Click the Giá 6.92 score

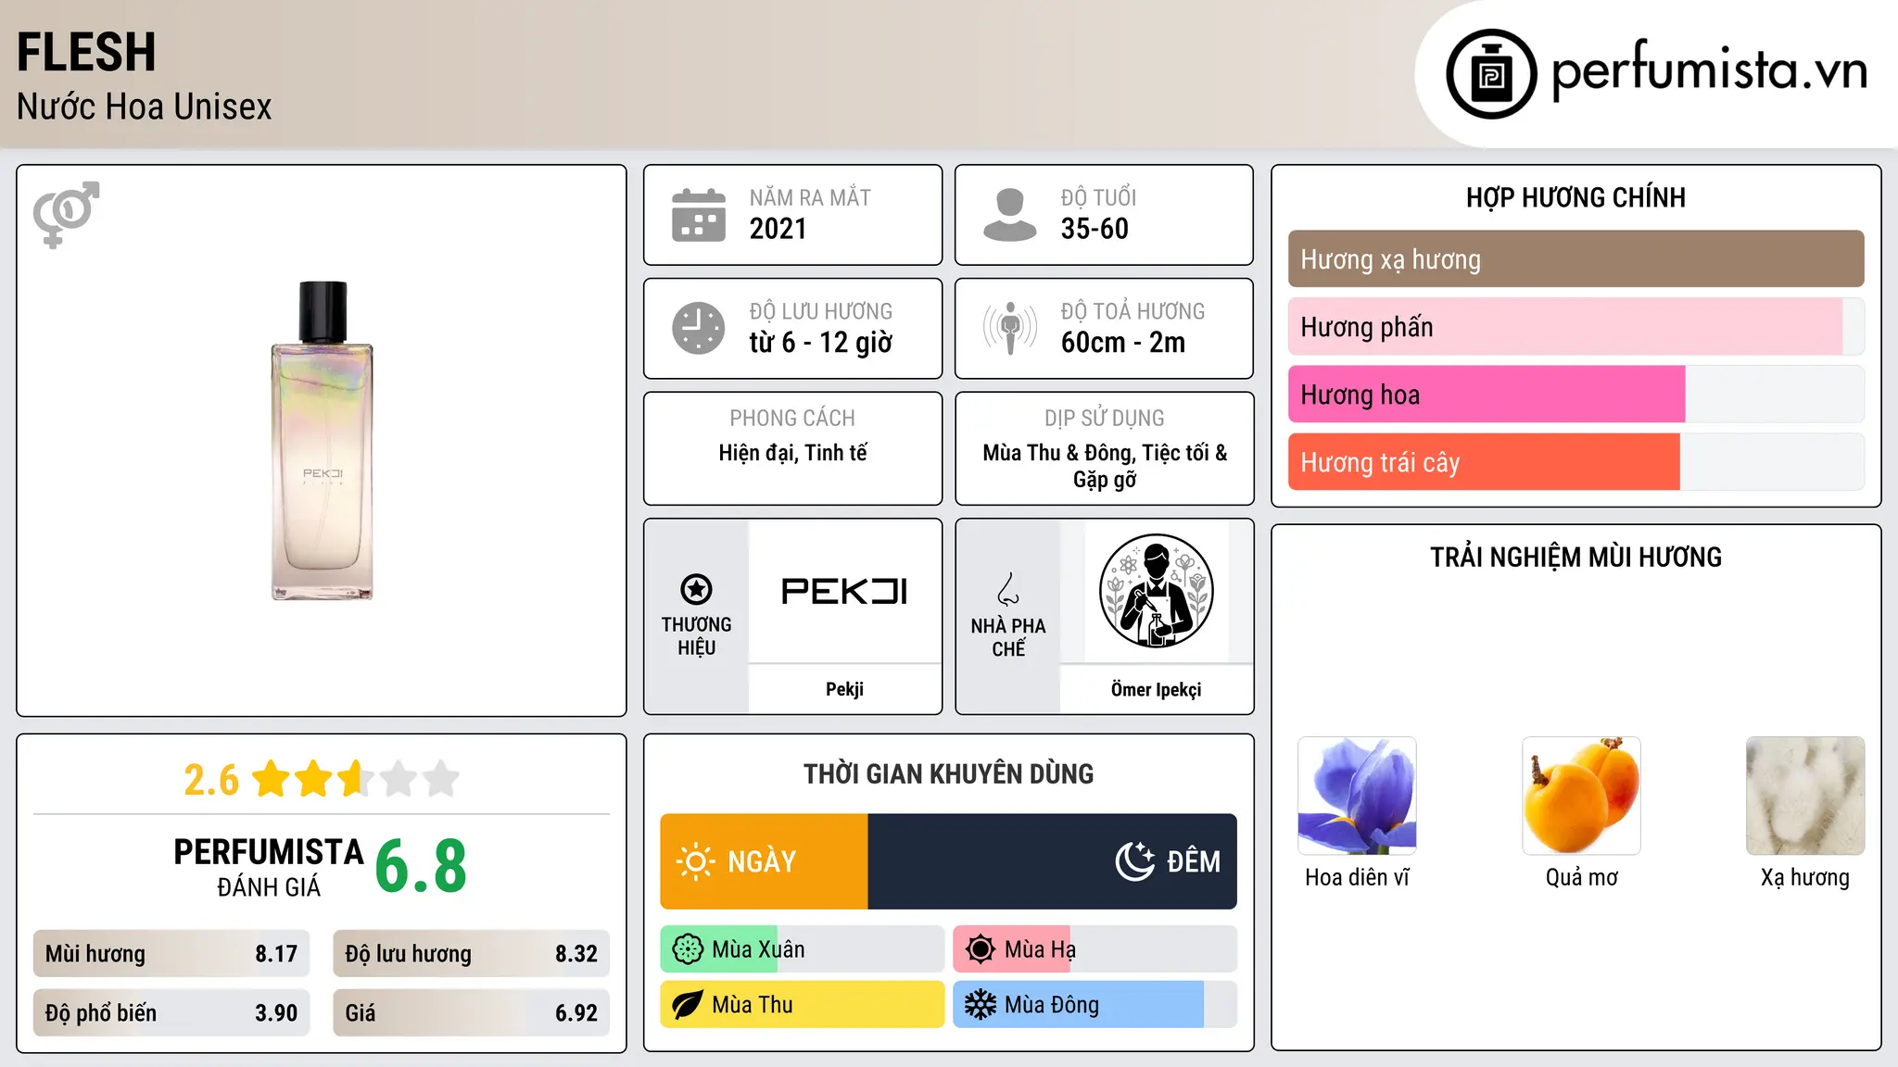[471, 1013]
